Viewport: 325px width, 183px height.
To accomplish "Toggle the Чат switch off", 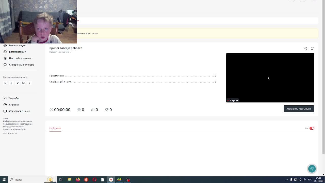I will coord(312,128).
